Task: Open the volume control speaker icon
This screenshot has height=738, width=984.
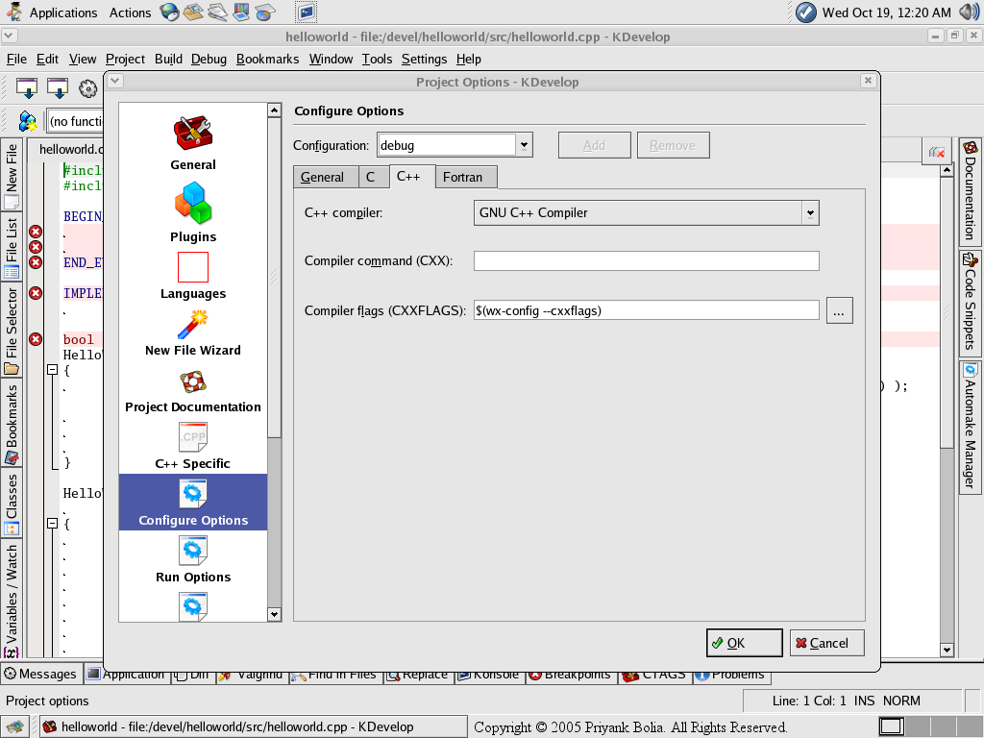Action: tap(969, 12)
